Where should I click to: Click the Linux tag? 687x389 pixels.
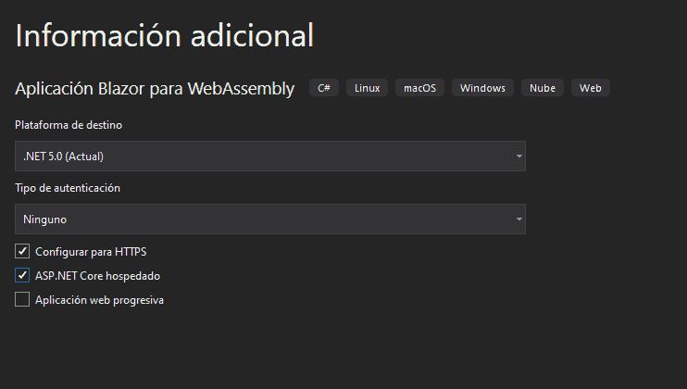point(368,88)
